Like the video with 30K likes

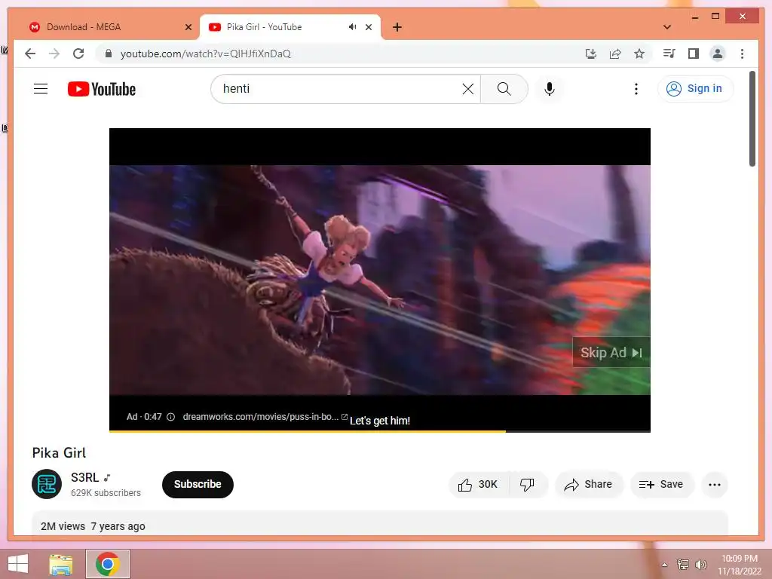(x=477, y=485)
